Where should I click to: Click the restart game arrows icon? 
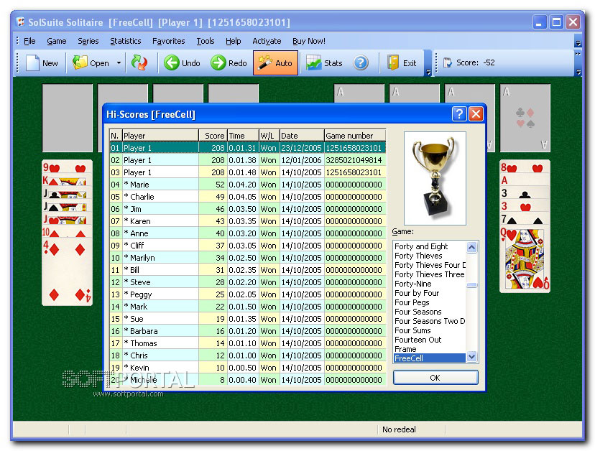coord(139,63)
